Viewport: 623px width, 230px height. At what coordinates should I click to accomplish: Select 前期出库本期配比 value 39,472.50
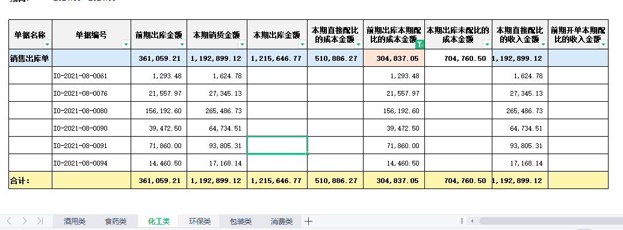[x=394, y=128]
